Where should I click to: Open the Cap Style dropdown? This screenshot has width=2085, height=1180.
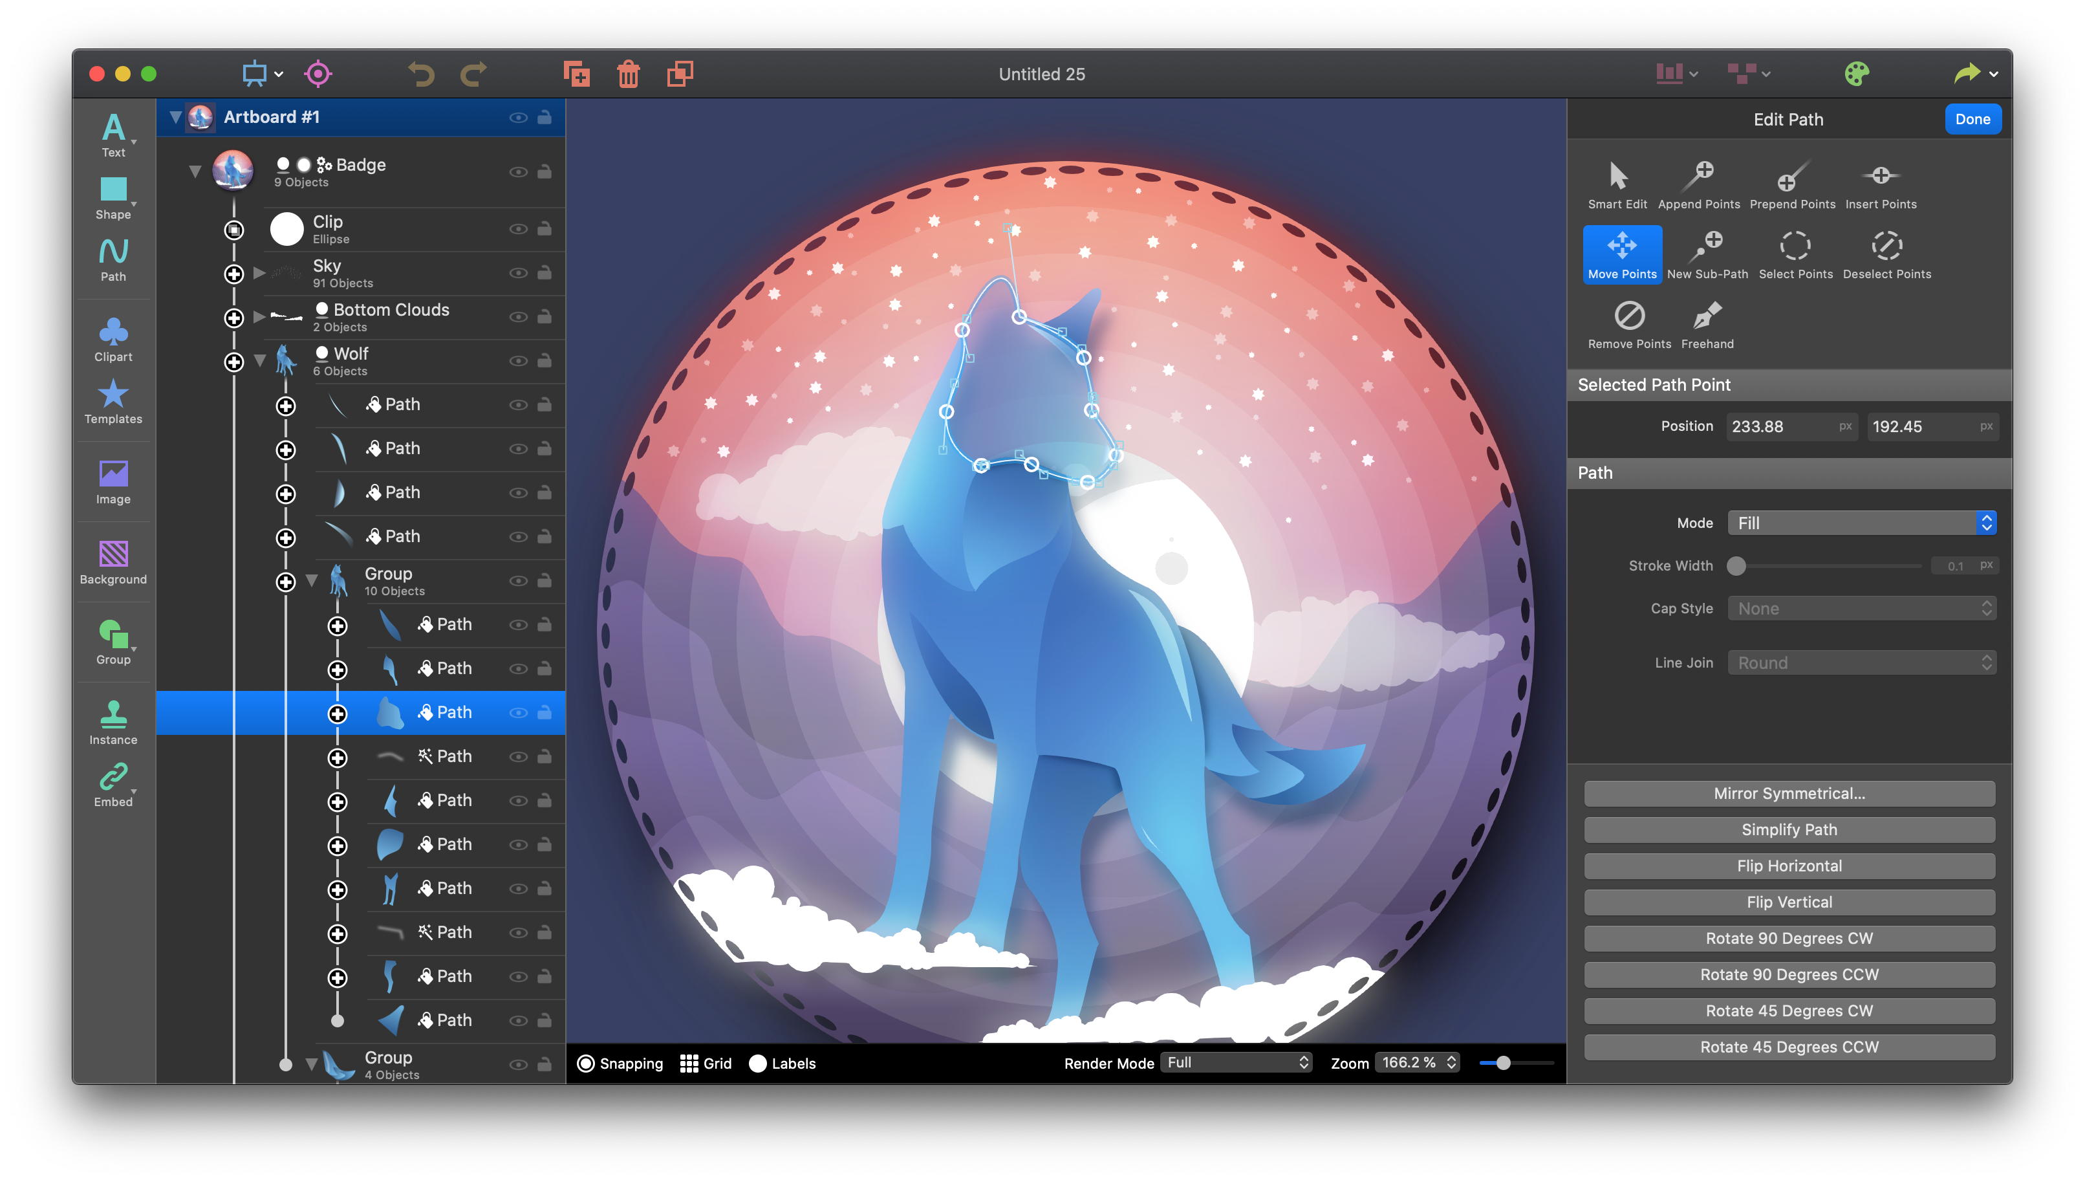point(1861,608)
